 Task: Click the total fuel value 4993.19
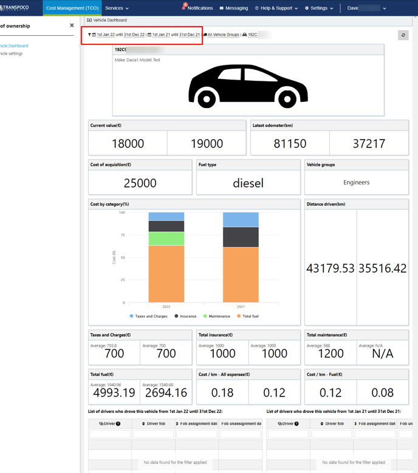pyautogui.click(x=114, y=393)
